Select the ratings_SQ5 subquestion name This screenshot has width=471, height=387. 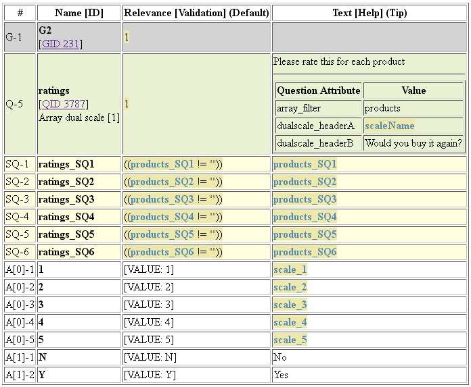point(66,234)
